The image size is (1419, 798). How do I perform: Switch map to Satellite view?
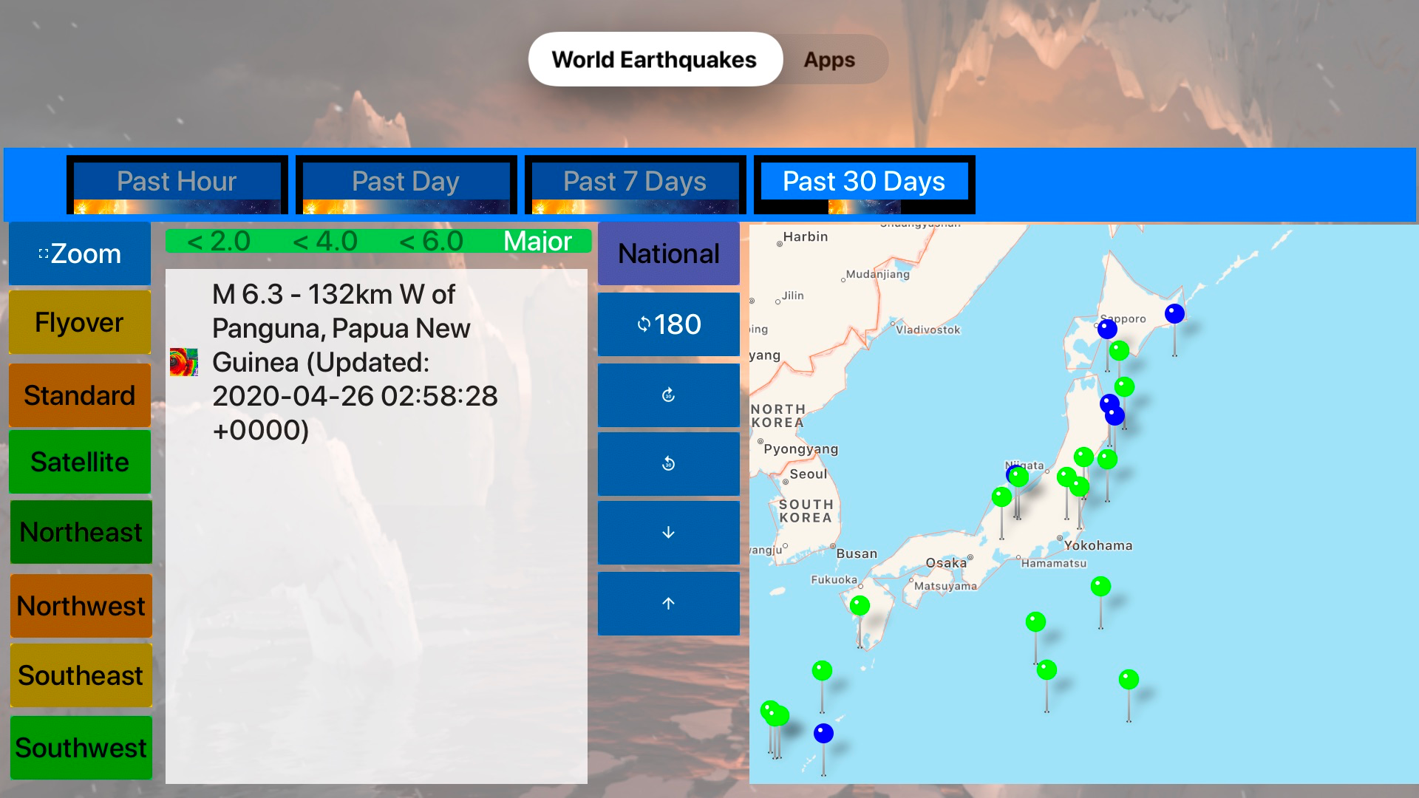point(80,462)
